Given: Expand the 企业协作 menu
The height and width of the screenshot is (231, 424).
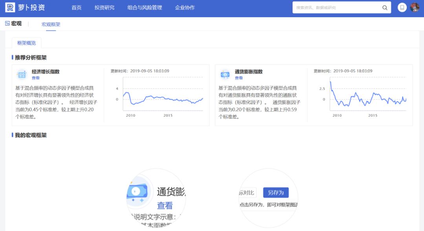Looking at the screenshot, I should tap(185, 7).
